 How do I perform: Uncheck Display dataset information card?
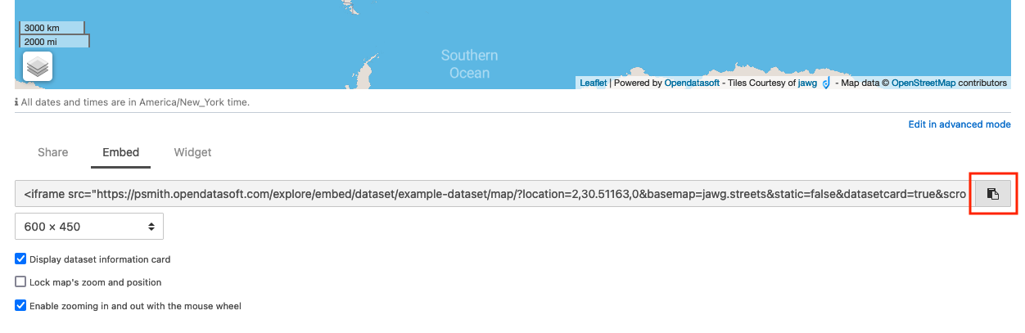pyautogui.click(x=20, y=259)
